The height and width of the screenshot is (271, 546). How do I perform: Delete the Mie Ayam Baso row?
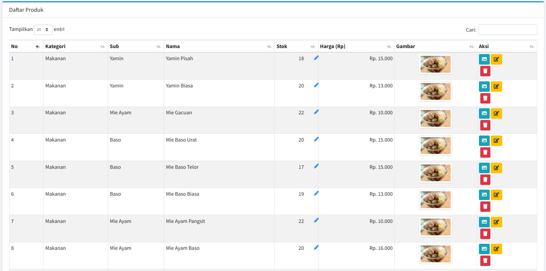(485, 261)
